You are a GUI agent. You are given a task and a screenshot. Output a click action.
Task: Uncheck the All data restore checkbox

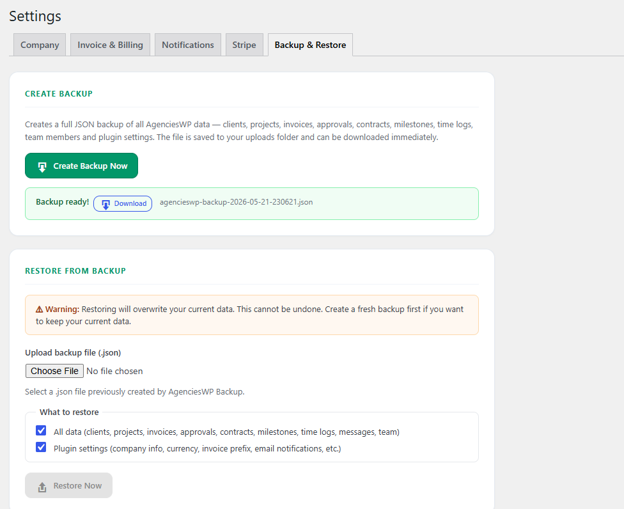(41, 430)
